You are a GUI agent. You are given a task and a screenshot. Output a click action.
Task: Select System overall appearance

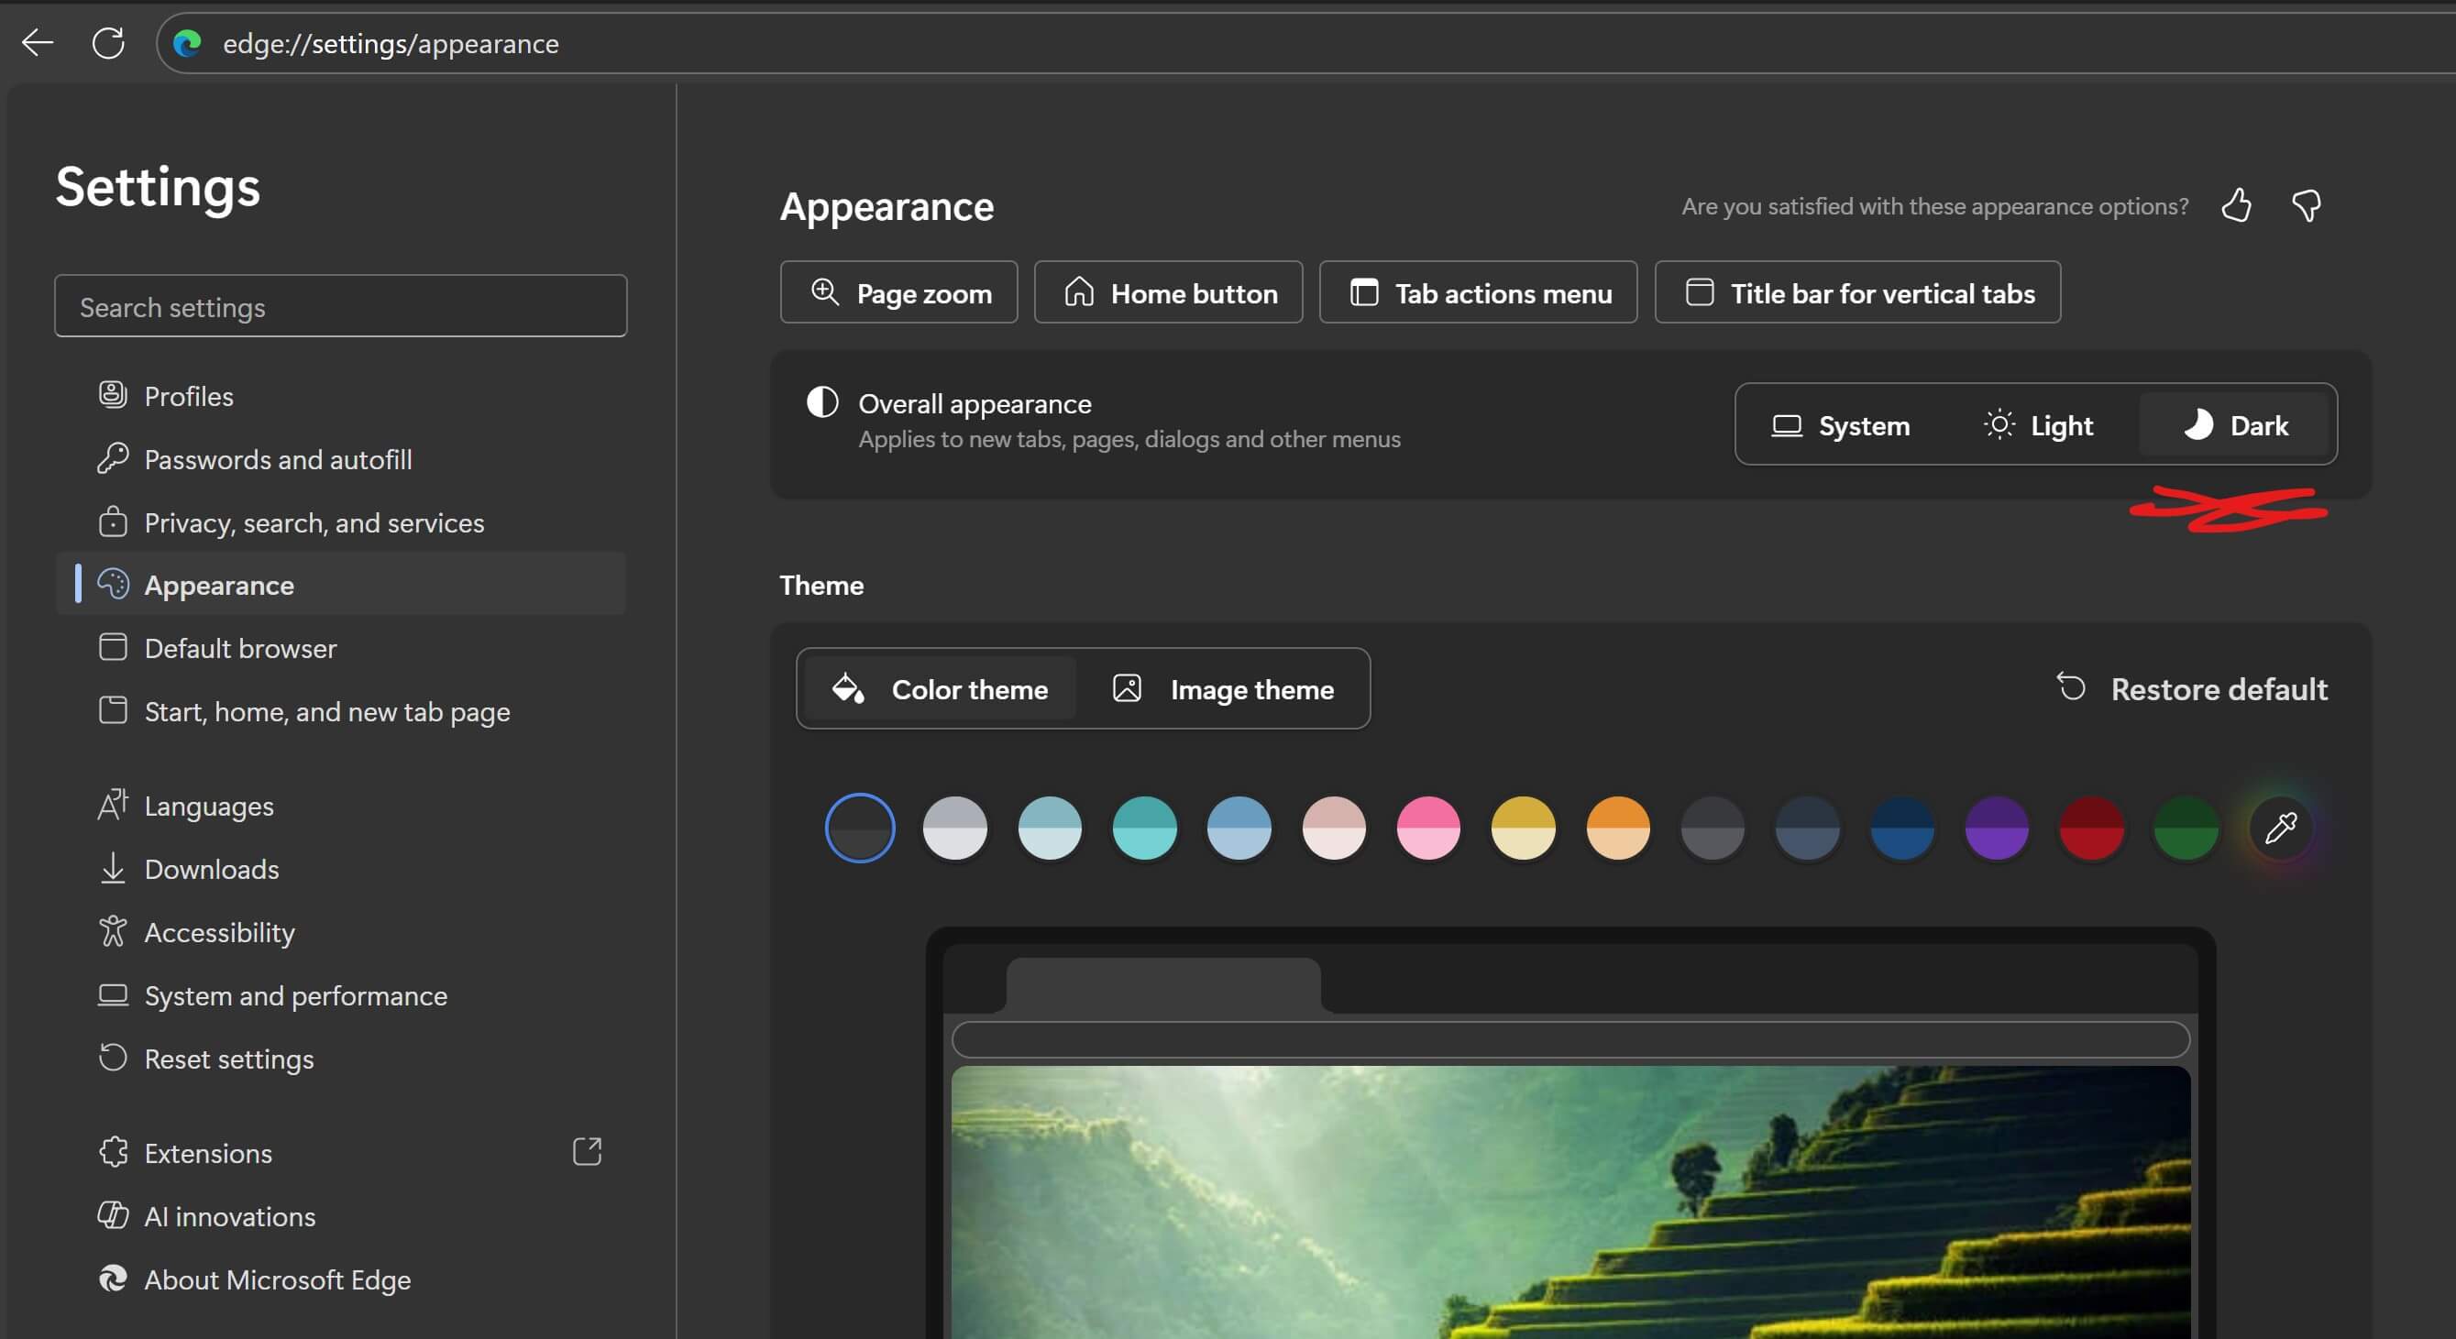1840,425
